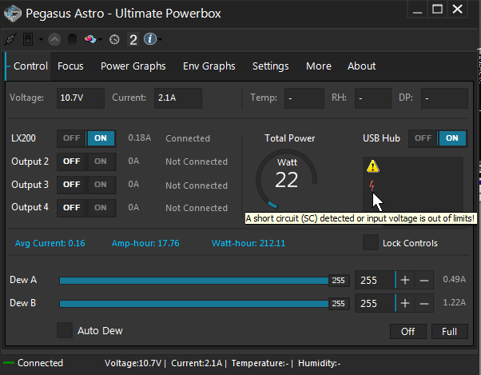Image resolution: width=481 pixels, height=375 pixels.
Task: Click the DP value field
Action: (444, 98)
